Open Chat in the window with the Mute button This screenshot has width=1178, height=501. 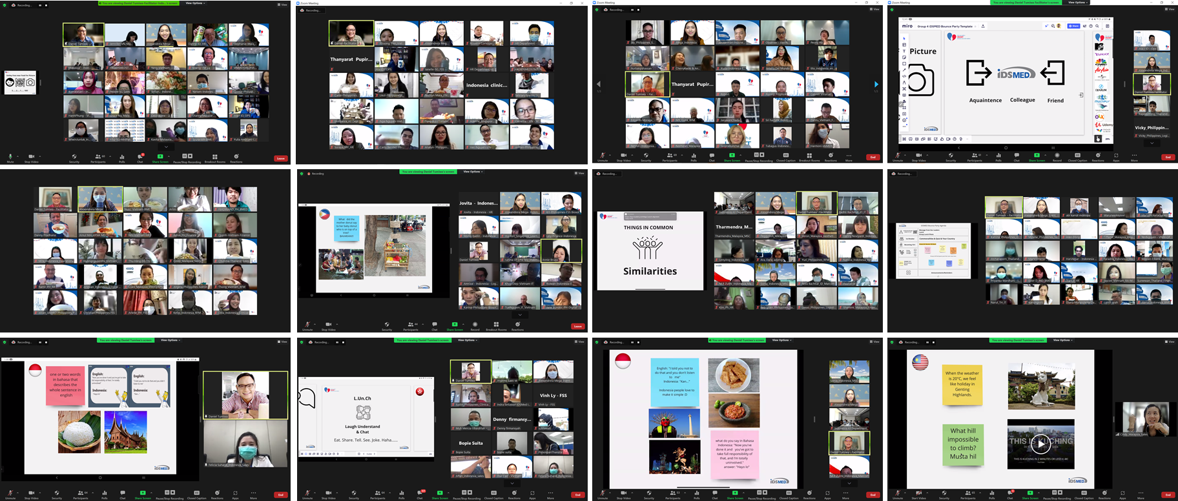coord(140,158)
